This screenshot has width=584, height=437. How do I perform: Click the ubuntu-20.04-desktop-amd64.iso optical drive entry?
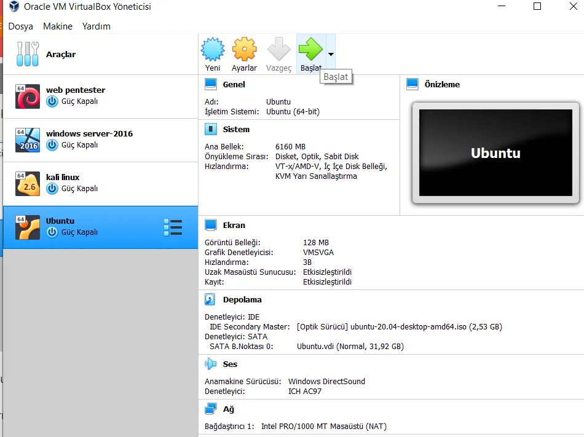coord(399,327)
